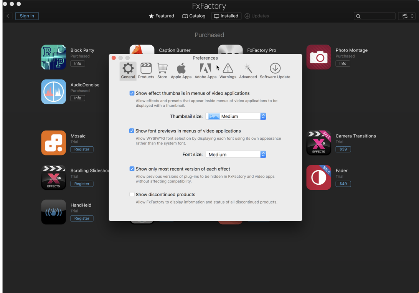Click the Sign In button
This screenshot has width=419, height=293.
27,16
